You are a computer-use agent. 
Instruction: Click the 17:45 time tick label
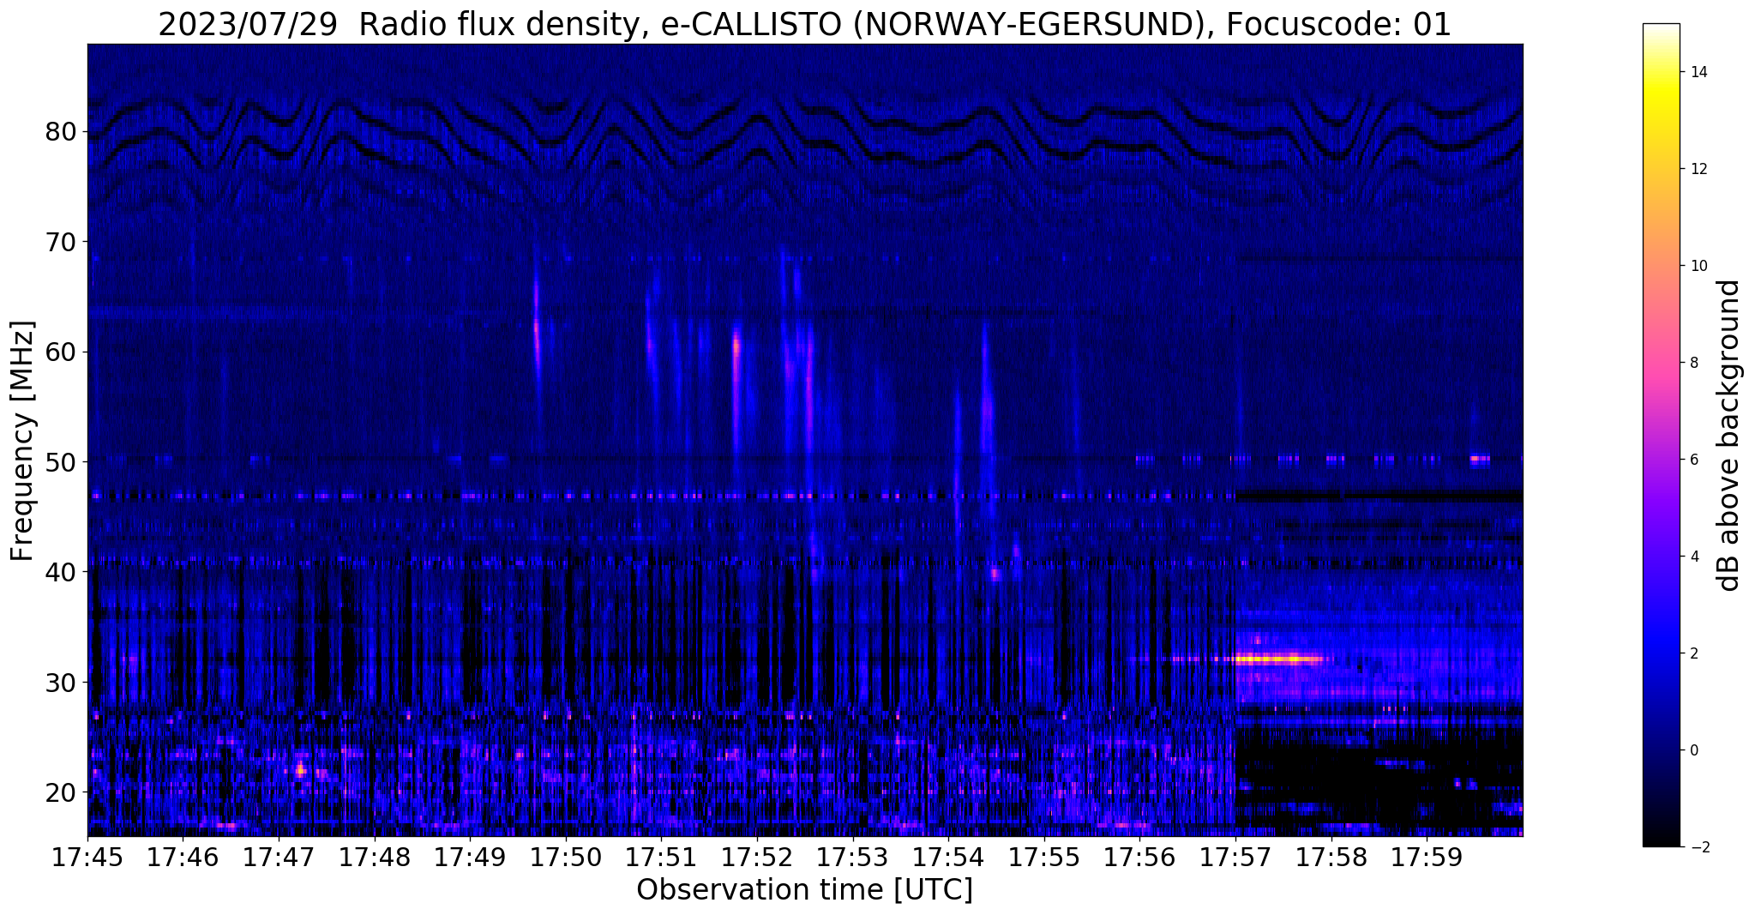coord(87,858)
